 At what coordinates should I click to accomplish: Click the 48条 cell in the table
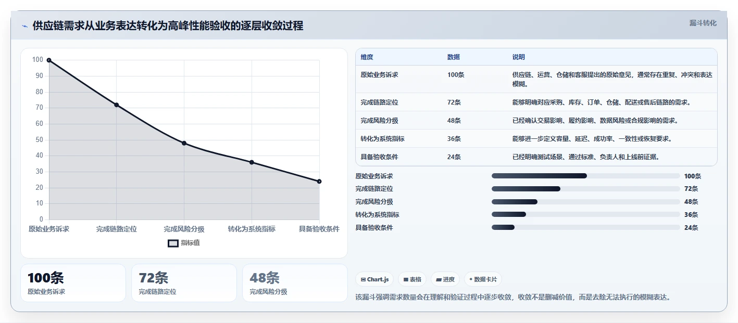point(454,121)
